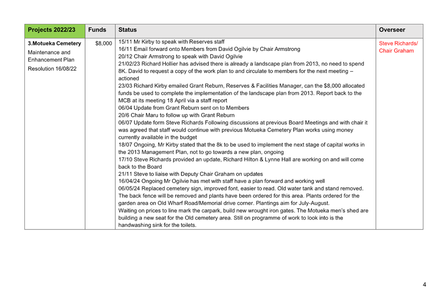This screenshot has height=299, width=437.
Task: Click the '06/07 Update form Steve Richards' line
Action: pos(243,123)
